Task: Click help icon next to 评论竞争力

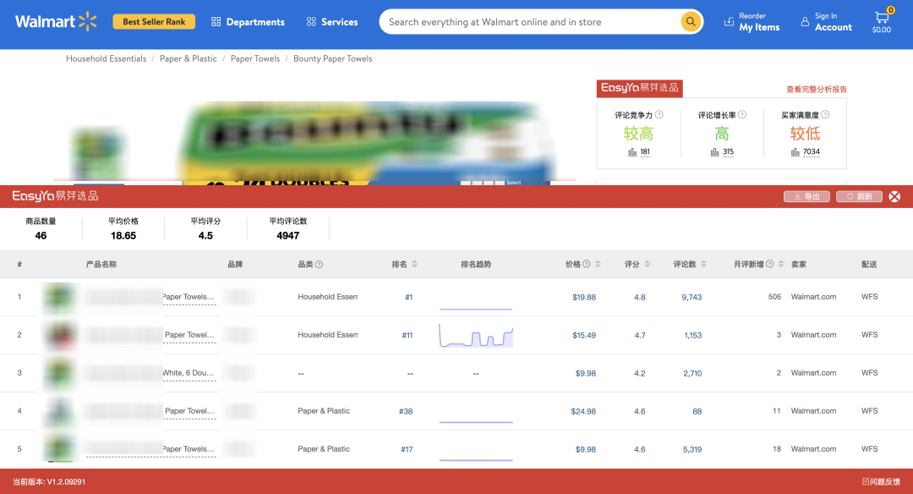Action: [x=659, y=115]
